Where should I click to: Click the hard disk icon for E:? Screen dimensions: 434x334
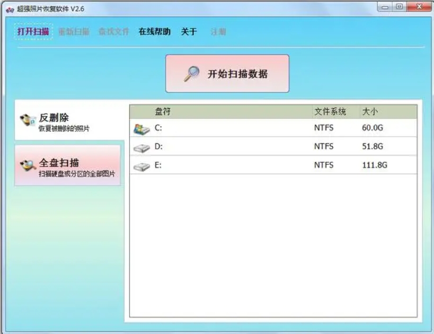click(x=141, y=166)
